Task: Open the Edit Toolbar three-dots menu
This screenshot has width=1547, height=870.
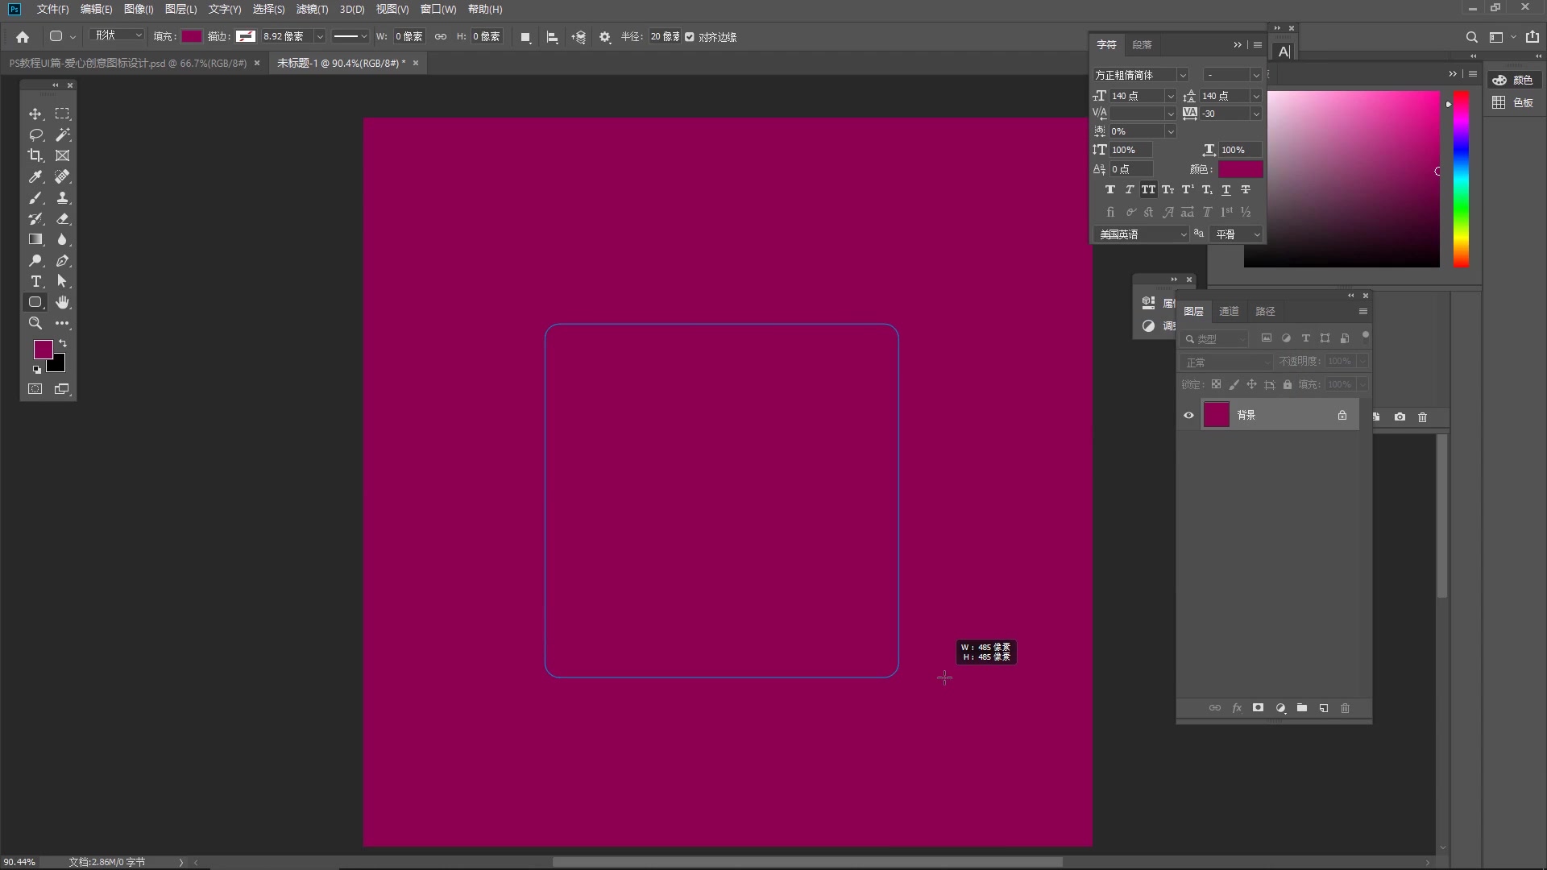Action: coord(62,324)
